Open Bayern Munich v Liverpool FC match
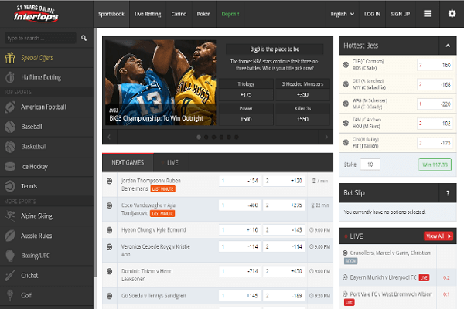The width and height of the screenshot is (464, 309). pos(383,277)
